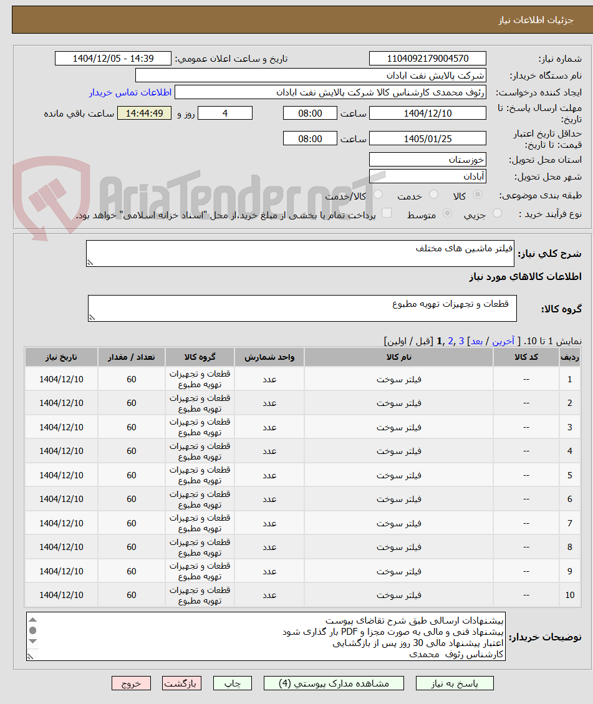Select the خدمت radio button

[x=433, y=195]
